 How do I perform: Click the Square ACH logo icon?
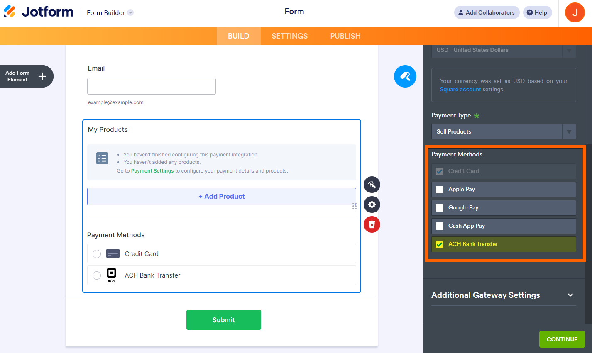pos(111,275)
